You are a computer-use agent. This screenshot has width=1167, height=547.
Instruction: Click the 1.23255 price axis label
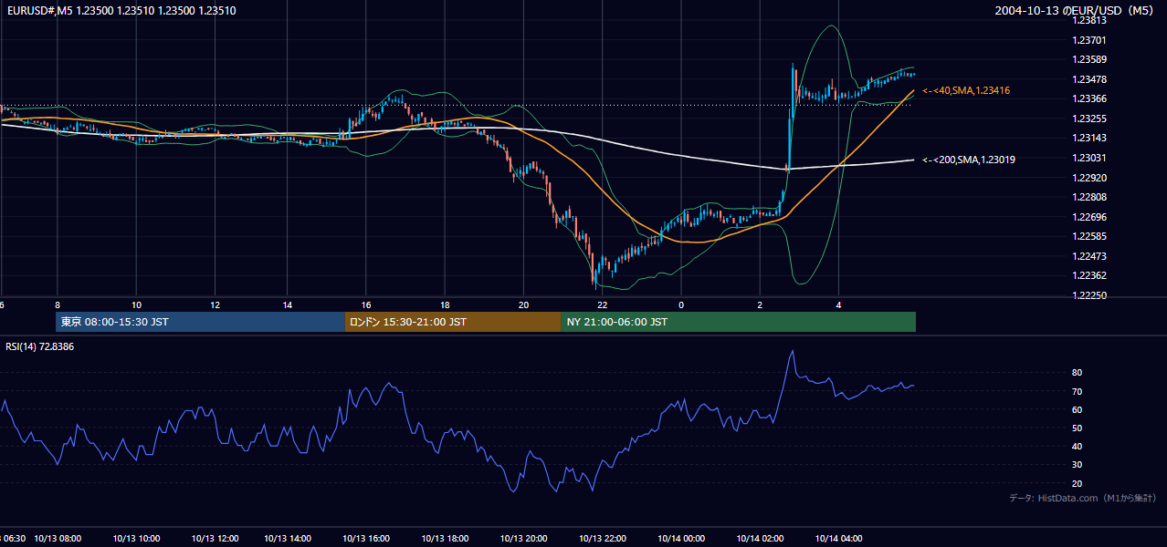[x=1089, y=119]
